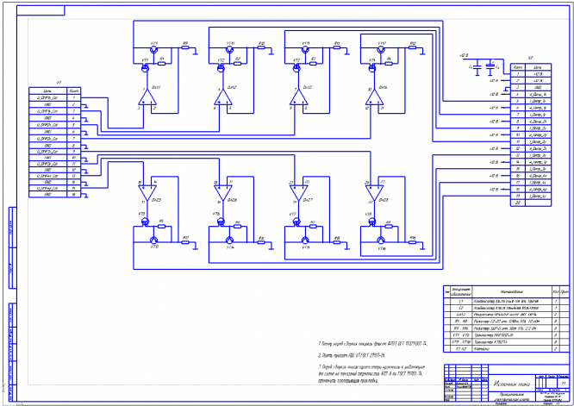Click the +12 В label above capacitors
Screen dimensions: 574x406
point(464,56)
